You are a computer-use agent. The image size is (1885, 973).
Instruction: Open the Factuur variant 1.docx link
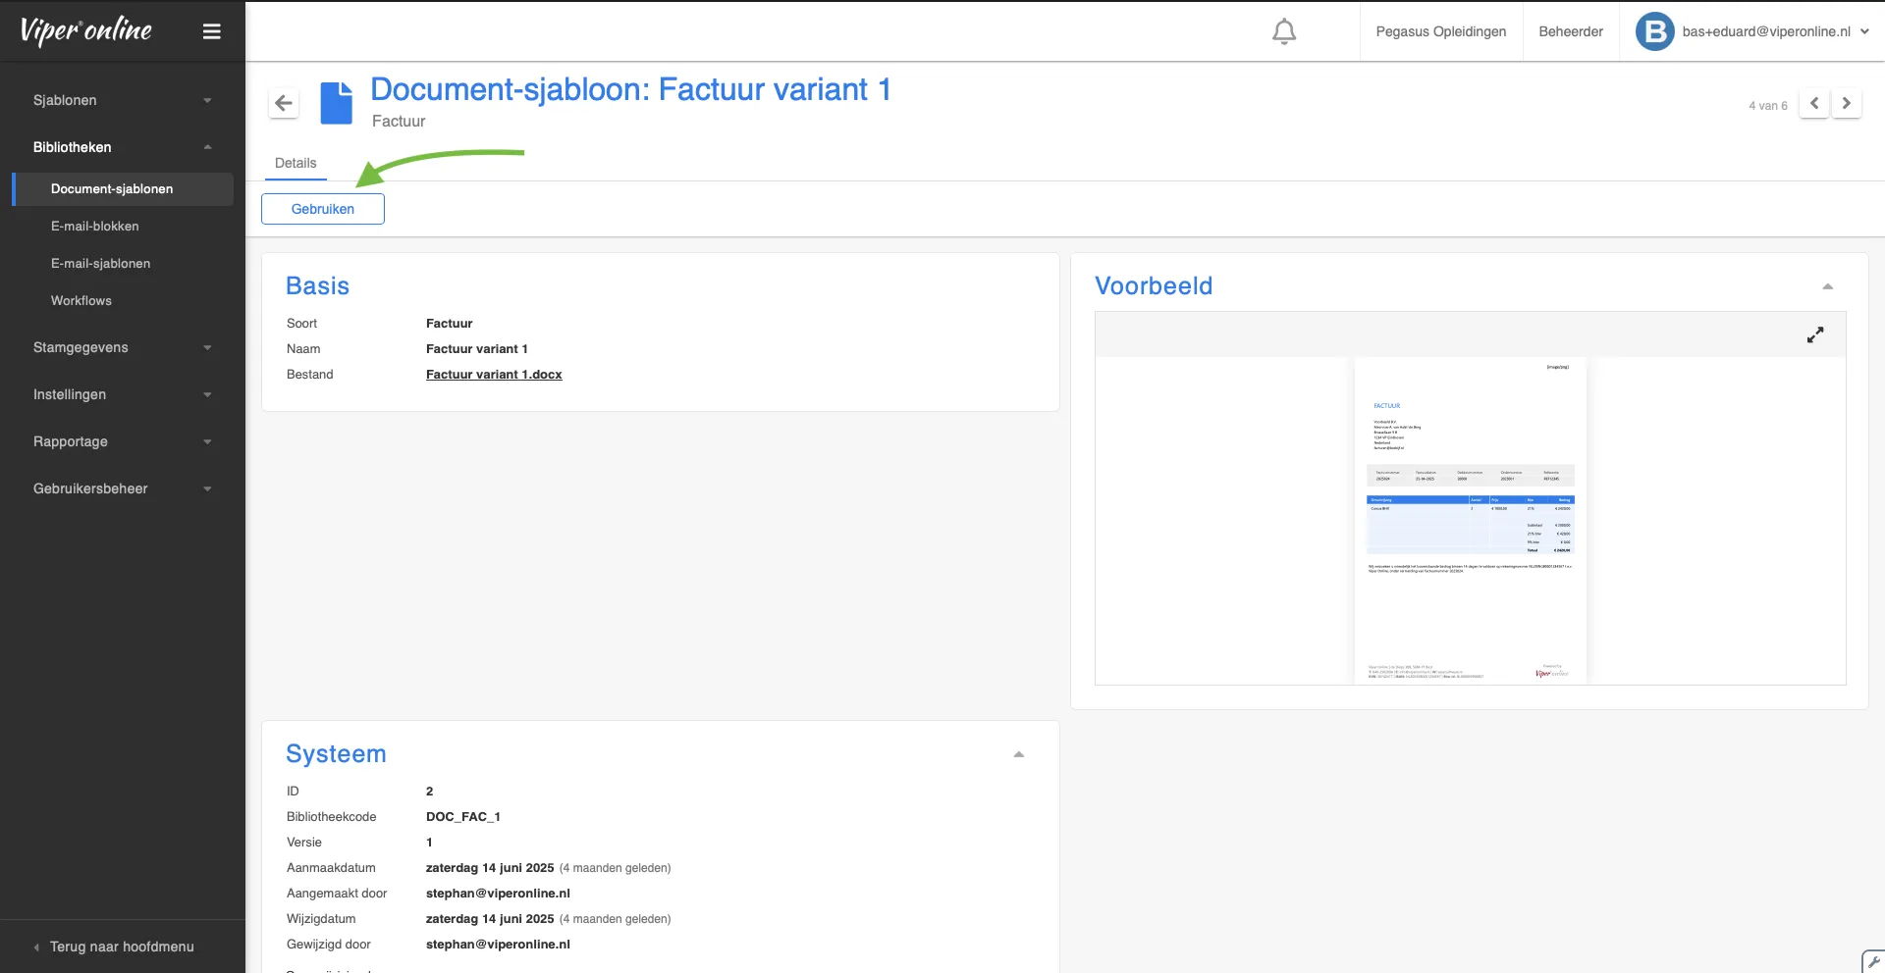coord(494,375)
